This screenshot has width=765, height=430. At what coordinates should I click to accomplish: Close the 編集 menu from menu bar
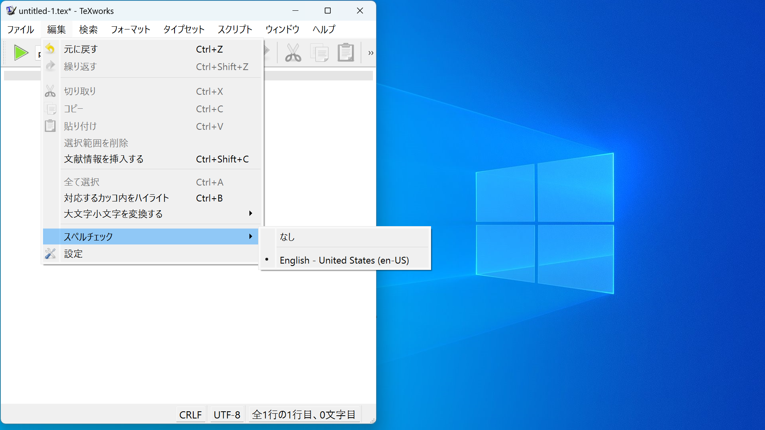pyautogui.click(x=56, y=29)
